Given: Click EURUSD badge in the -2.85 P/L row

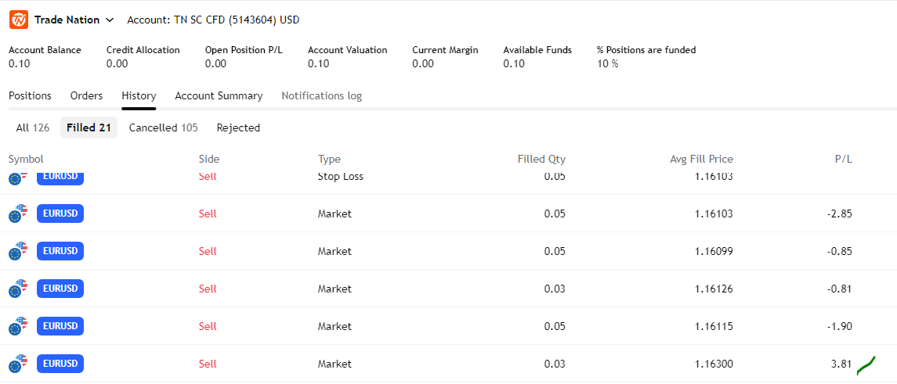Looking at the screenshot, I should 60,214.
